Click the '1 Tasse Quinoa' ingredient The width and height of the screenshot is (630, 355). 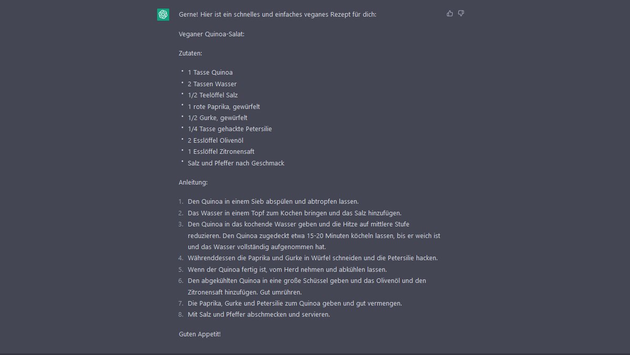[210, 73]
